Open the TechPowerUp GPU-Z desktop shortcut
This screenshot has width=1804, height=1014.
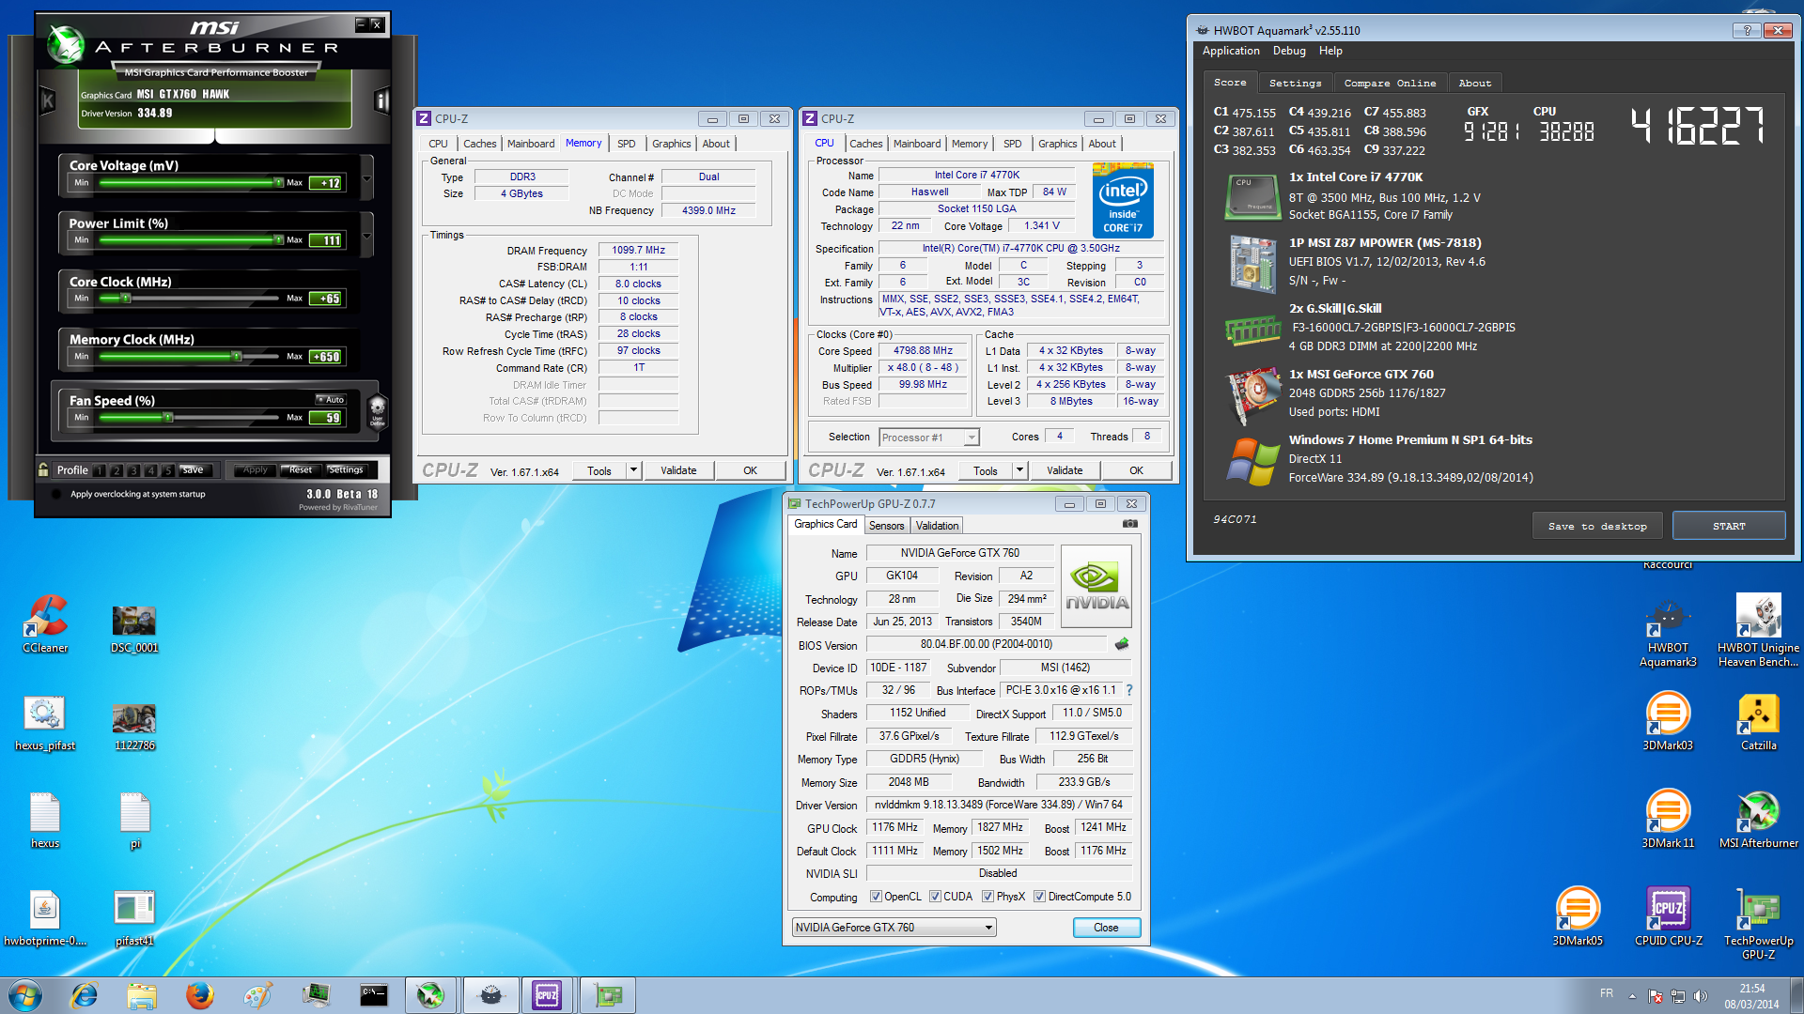click(x=1758, y=924)
